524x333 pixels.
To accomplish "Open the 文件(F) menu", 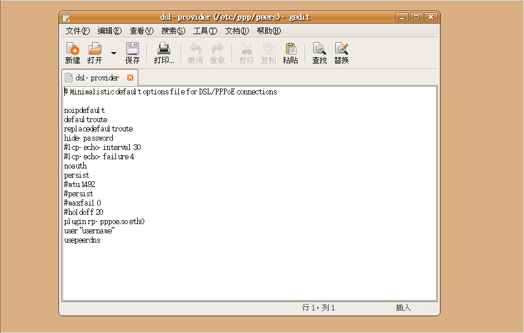I will point(78,31).
